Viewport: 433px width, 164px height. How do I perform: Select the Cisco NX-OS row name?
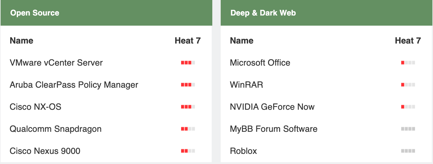tap(35, 107)
